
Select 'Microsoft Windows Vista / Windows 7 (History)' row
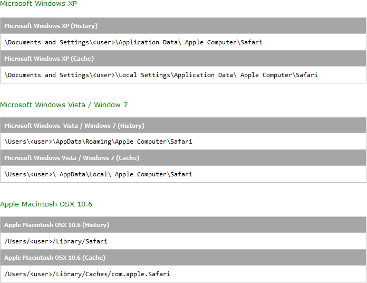183,125
